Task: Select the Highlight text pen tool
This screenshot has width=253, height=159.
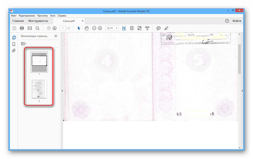Action: (x=166, y=28)
